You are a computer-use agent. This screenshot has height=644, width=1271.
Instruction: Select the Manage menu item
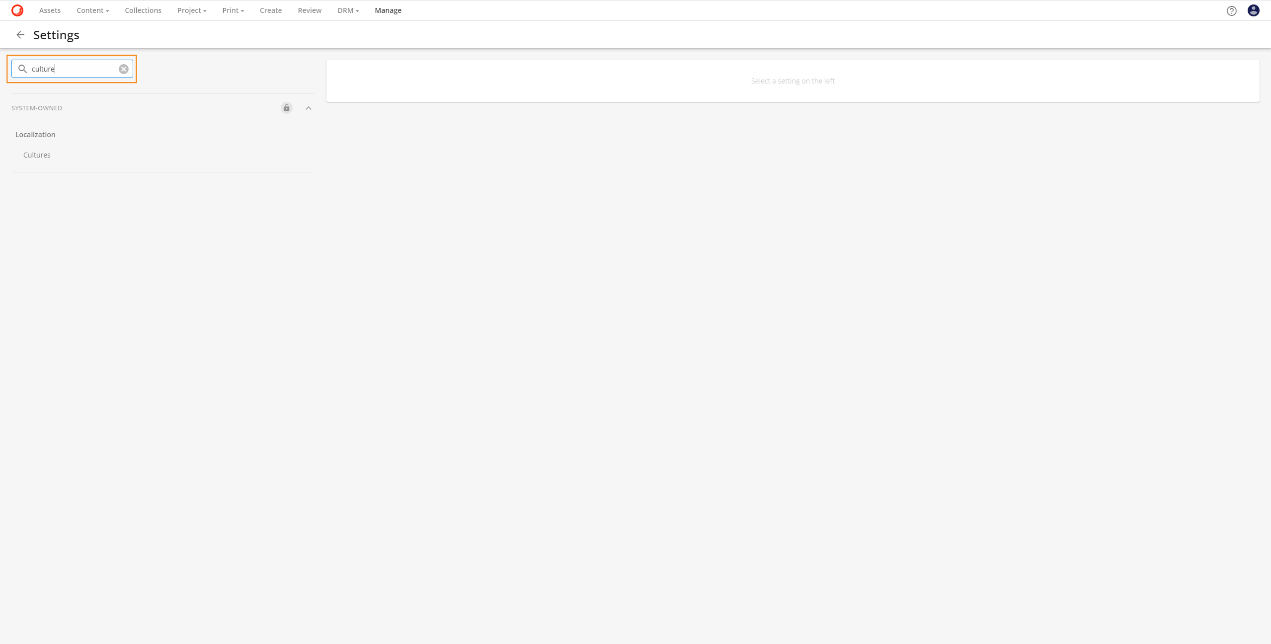click(x=388, y=10)
